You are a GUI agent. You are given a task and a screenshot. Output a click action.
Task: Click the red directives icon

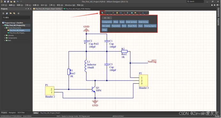point(139,13)
